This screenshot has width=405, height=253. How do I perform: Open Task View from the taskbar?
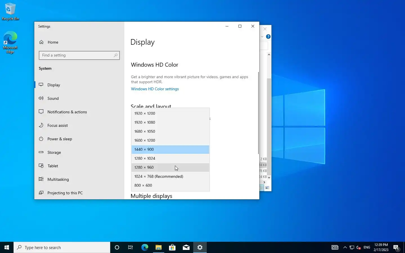coord(130,247)
